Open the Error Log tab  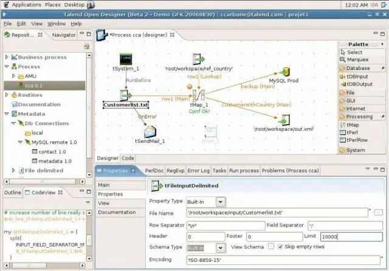click(x=198, y=171)
